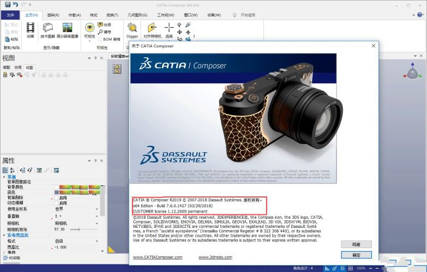Screen dimensions: 427x272
Task: Click the Animation film strip icon
Action: 30,27
